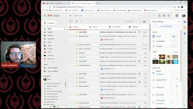Toggle the select-all messages checkbox
The height and width of the screenshot is (109, 193).
[70, 21]
